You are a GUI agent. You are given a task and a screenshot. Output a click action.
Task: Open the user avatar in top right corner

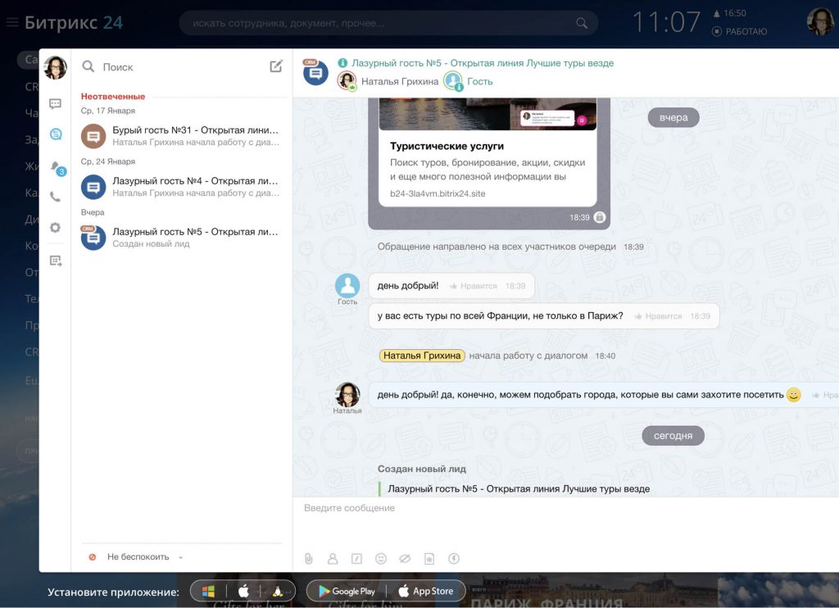point(819,22)
